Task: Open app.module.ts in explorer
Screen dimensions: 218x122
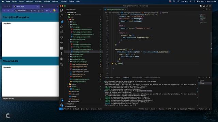Action: click(x=77, y=77)
